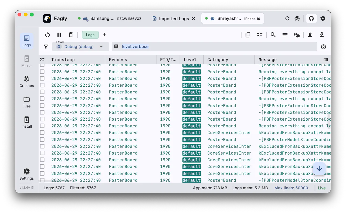
Task: Check the first CoreServicesInter row checkbox
Action: (x=42, y=133)
